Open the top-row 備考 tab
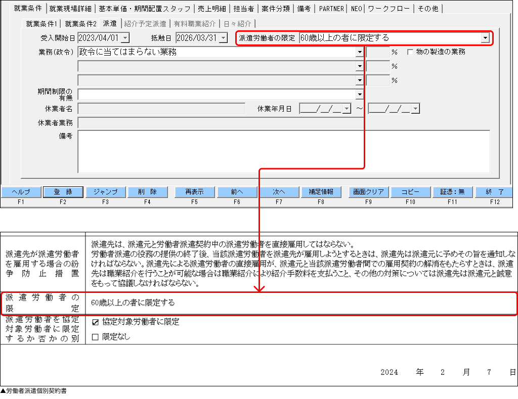The width and height of the screenshot is (518, 399). 304,9
